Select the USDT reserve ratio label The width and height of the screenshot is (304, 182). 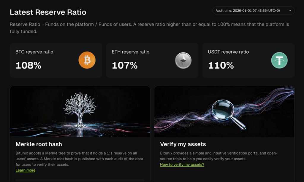click(228, 52)
